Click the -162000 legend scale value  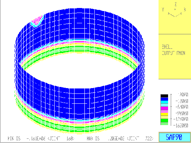[x=181, y=125]
